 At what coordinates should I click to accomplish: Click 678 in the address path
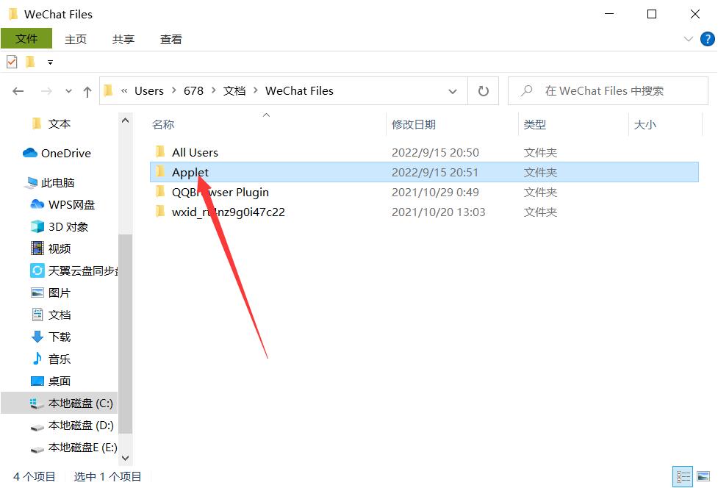coord(193,90)
